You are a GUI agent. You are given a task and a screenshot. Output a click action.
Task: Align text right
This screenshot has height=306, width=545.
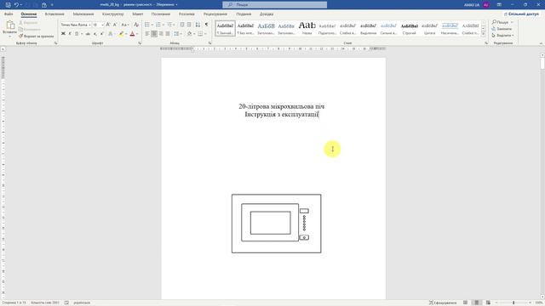click(x=161, y=34)
